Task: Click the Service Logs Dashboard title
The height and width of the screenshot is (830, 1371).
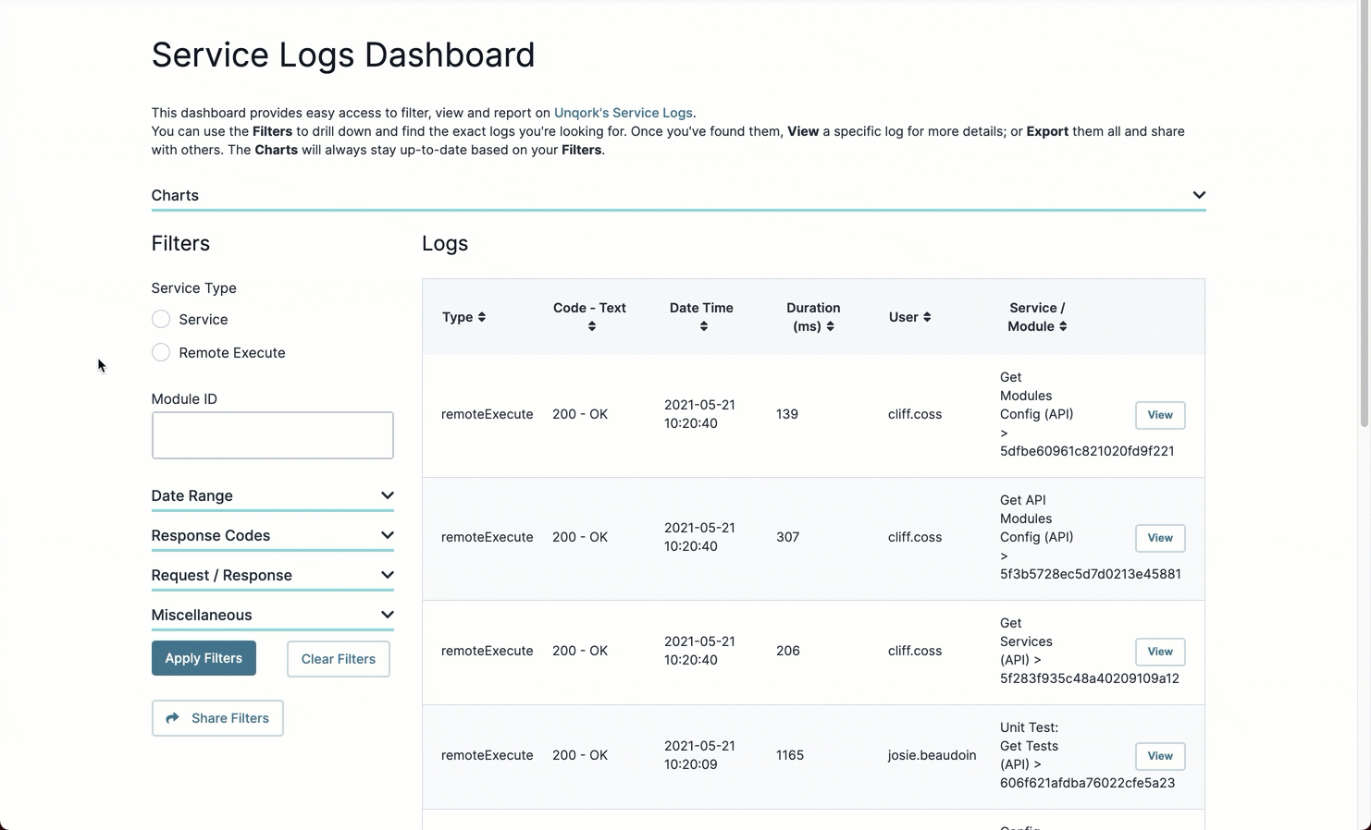Action: pyautogui.click(x=343, y=55)
